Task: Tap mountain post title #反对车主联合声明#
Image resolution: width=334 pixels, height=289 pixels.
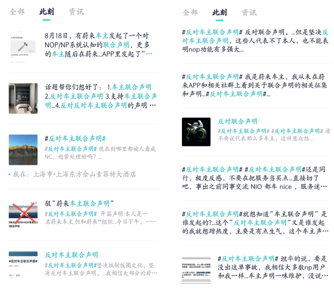Action: pyautogui.click(x=75, y=139)
